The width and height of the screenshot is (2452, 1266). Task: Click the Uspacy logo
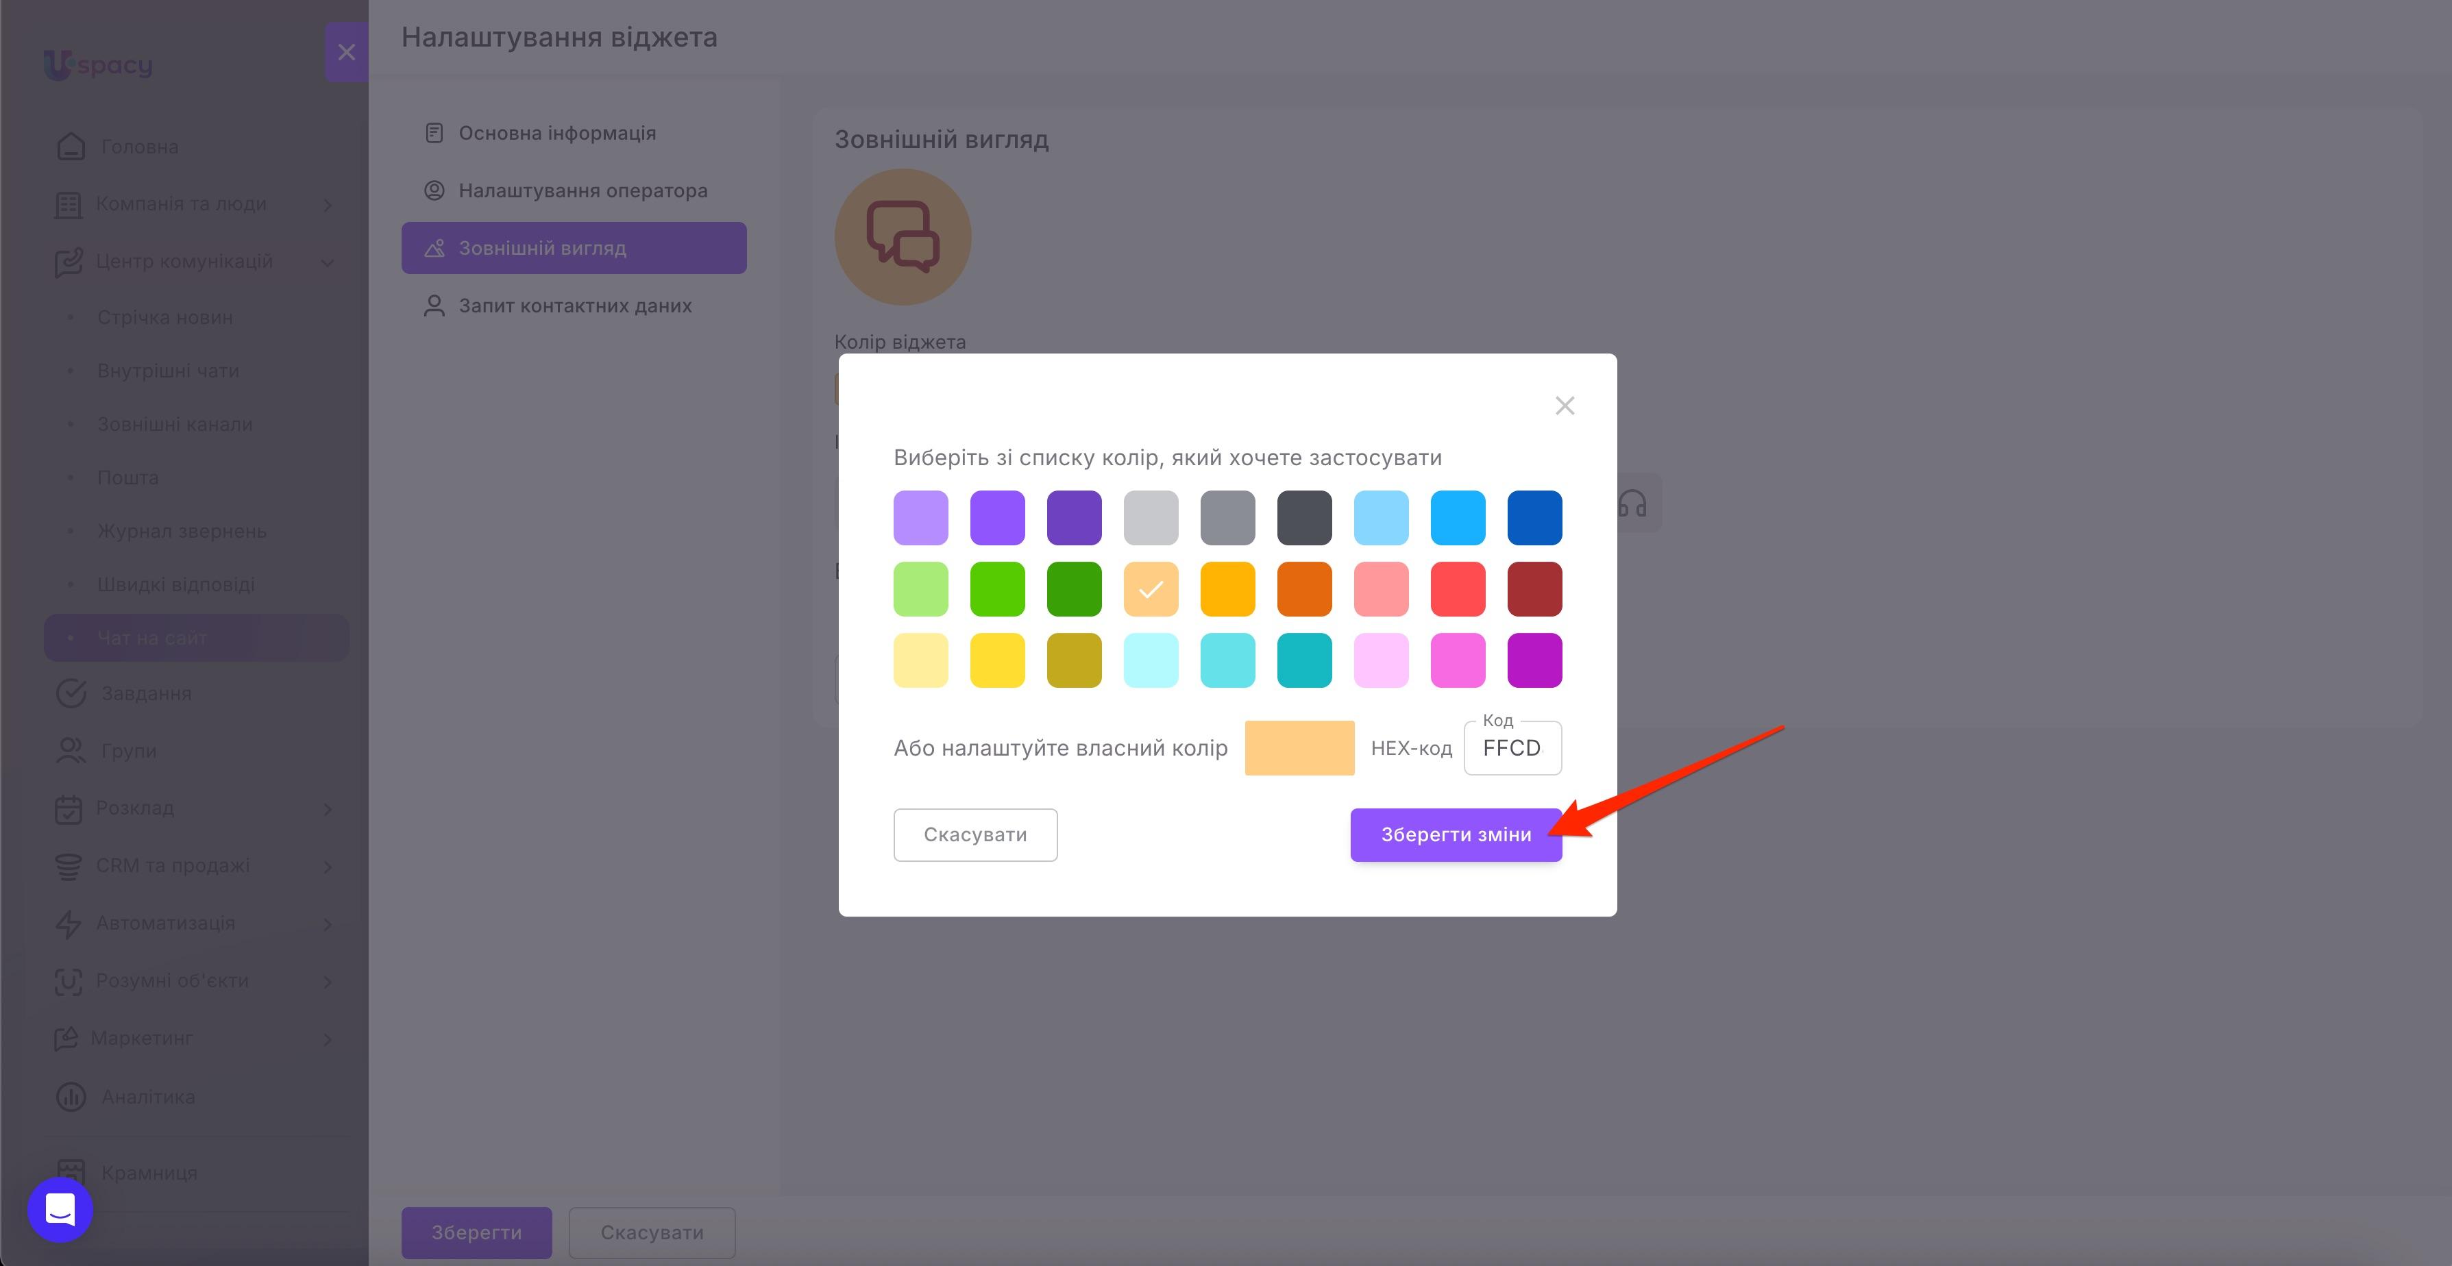(x=98, y=64)
